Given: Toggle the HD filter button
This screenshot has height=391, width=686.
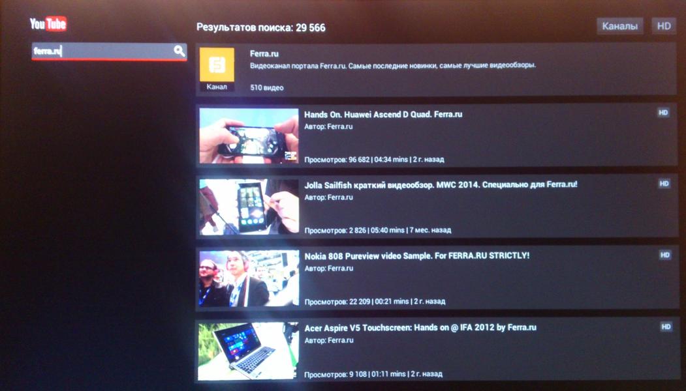Looking at the screenshot, I should pyautogui.click(x=664, y=26).
